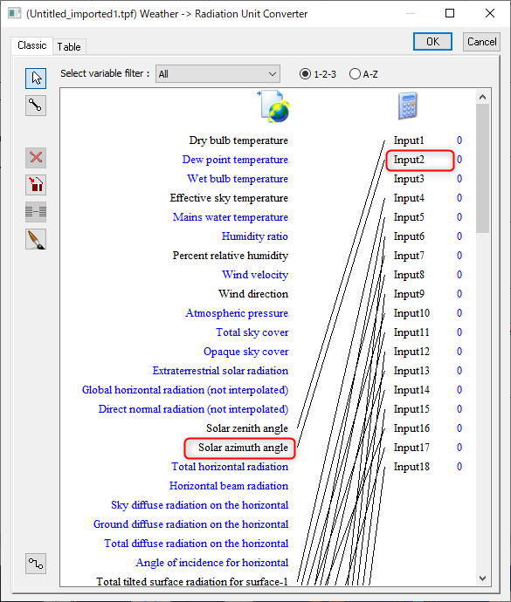511x602 pixels.
Task: Select Total sky cover output
Action: (252, 332)
